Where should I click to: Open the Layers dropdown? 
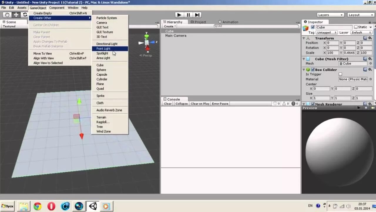[x=330, y=15]
